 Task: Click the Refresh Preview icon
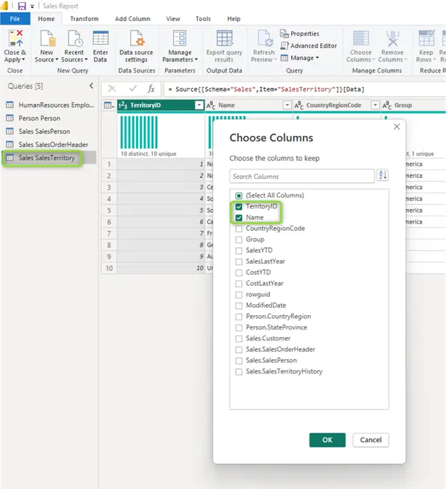(x=265, y=38)
